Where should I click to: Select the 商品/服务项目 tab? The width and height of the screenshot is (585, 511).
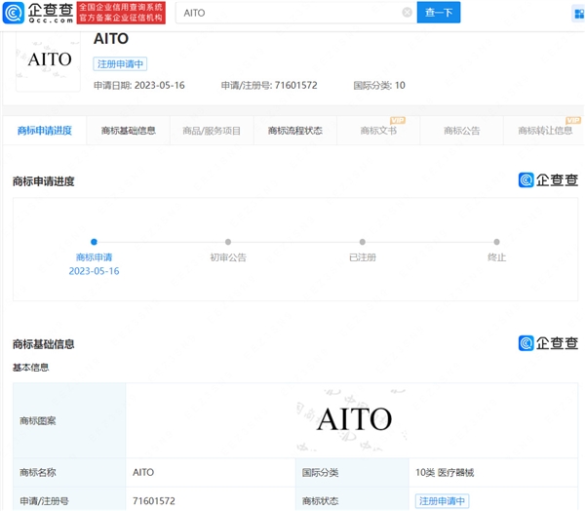(x=212, y=131)
